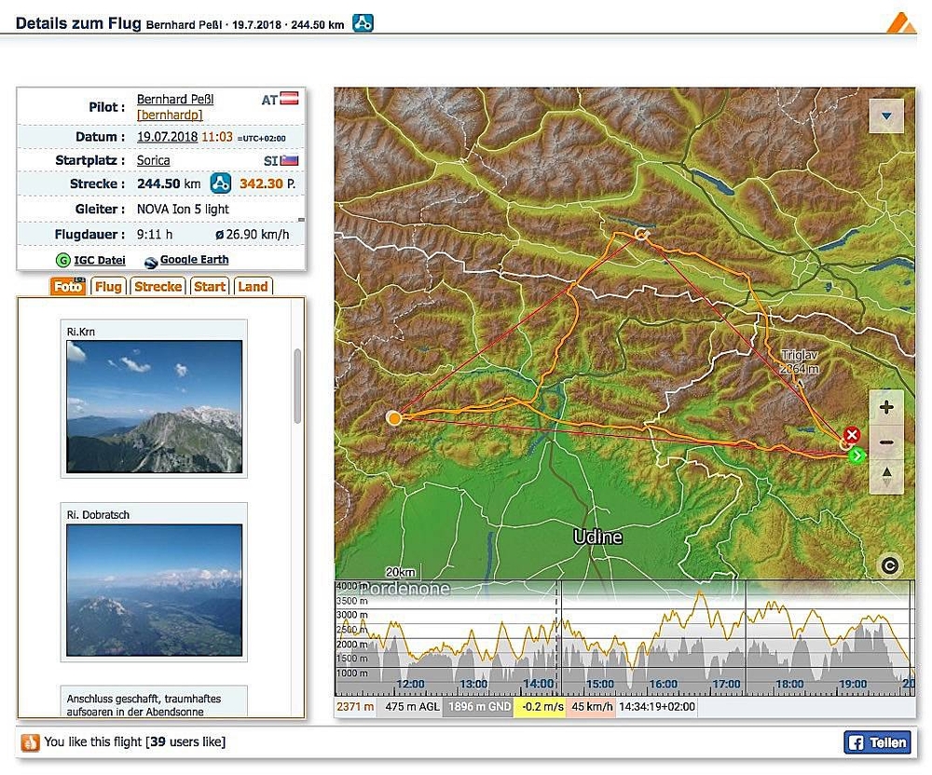Click the Anschluss geschafft photo caption

(x=144, y=705)
